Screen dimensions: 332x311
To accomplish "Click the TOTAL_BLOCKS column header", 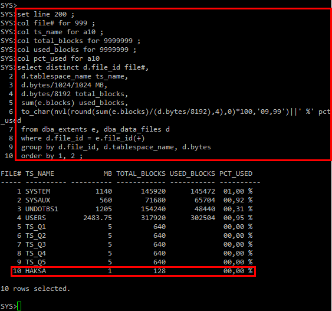I will (141, 173).
